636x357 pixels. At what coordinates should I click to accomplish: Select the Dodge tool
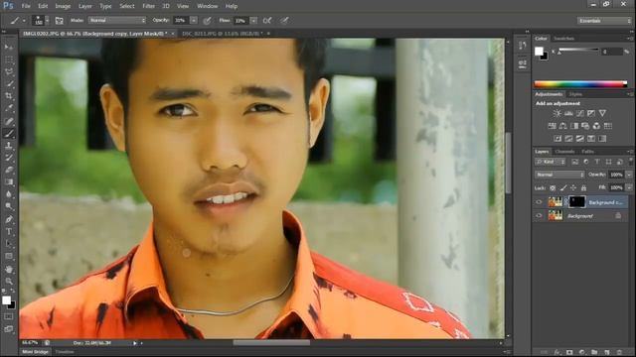(x=9, y=206)
